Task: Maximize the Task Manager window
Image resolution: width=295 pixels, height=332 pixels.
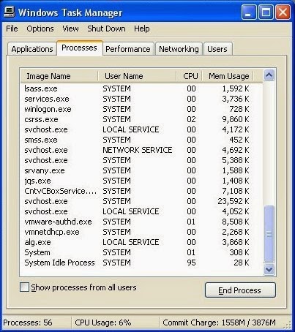Action: click(266, 12)
